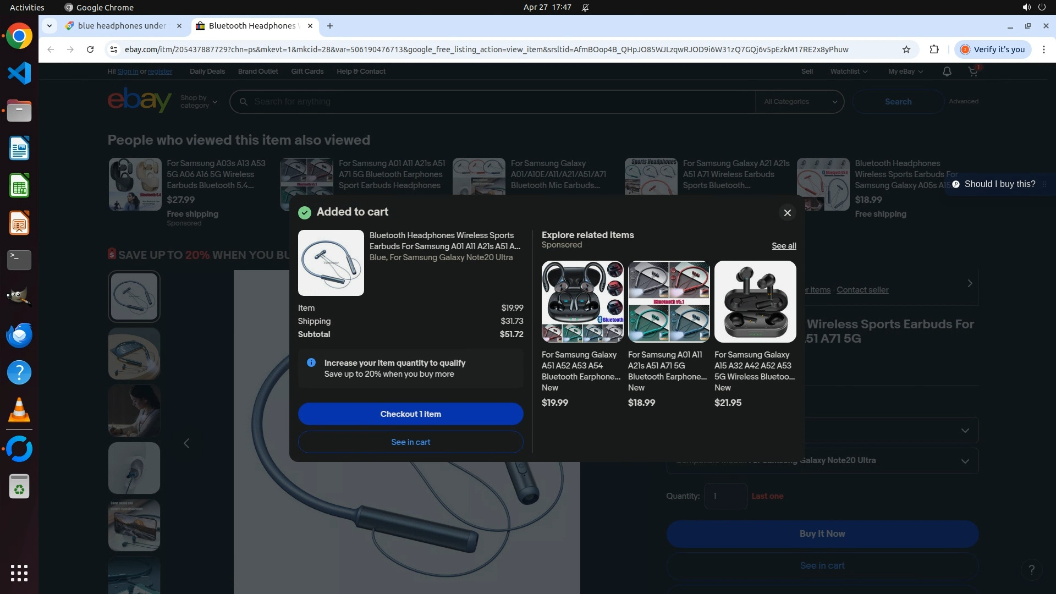Close the Added to cart dialog
Viewport: 1056px width, 594px height.
787,213
